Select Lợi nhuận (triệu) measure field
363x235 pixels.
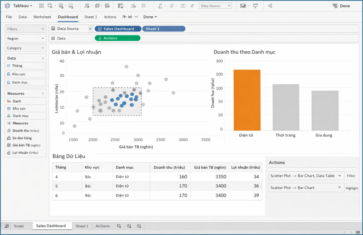26,152
